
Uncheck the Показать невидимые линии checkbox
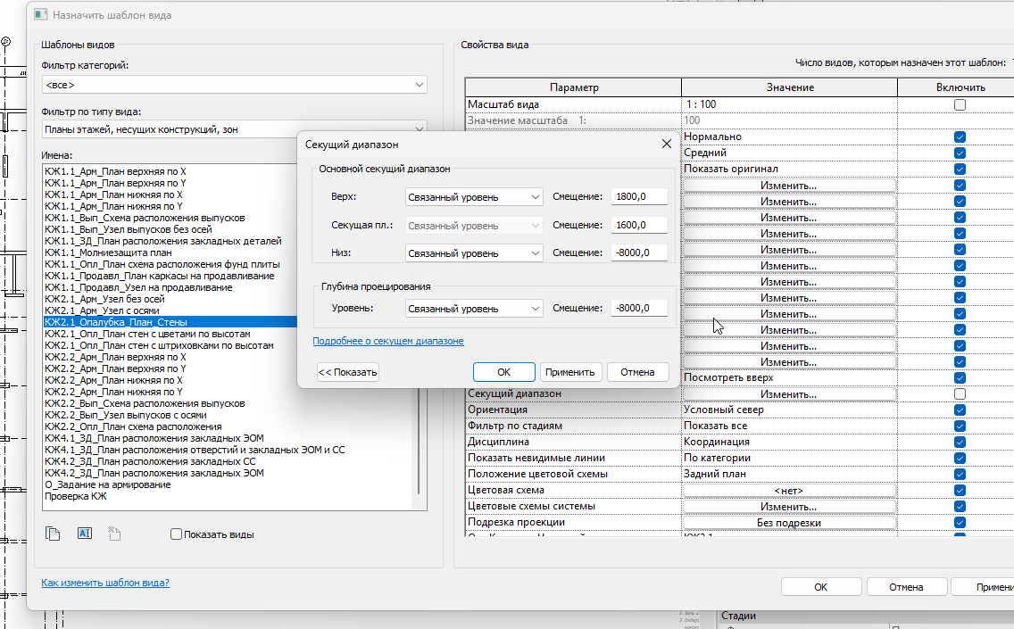point(960,459)
